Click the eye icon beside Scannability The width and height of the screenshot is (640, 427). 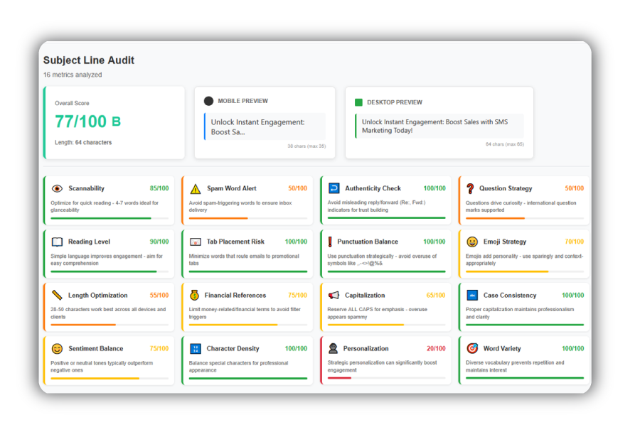(57, 189)
